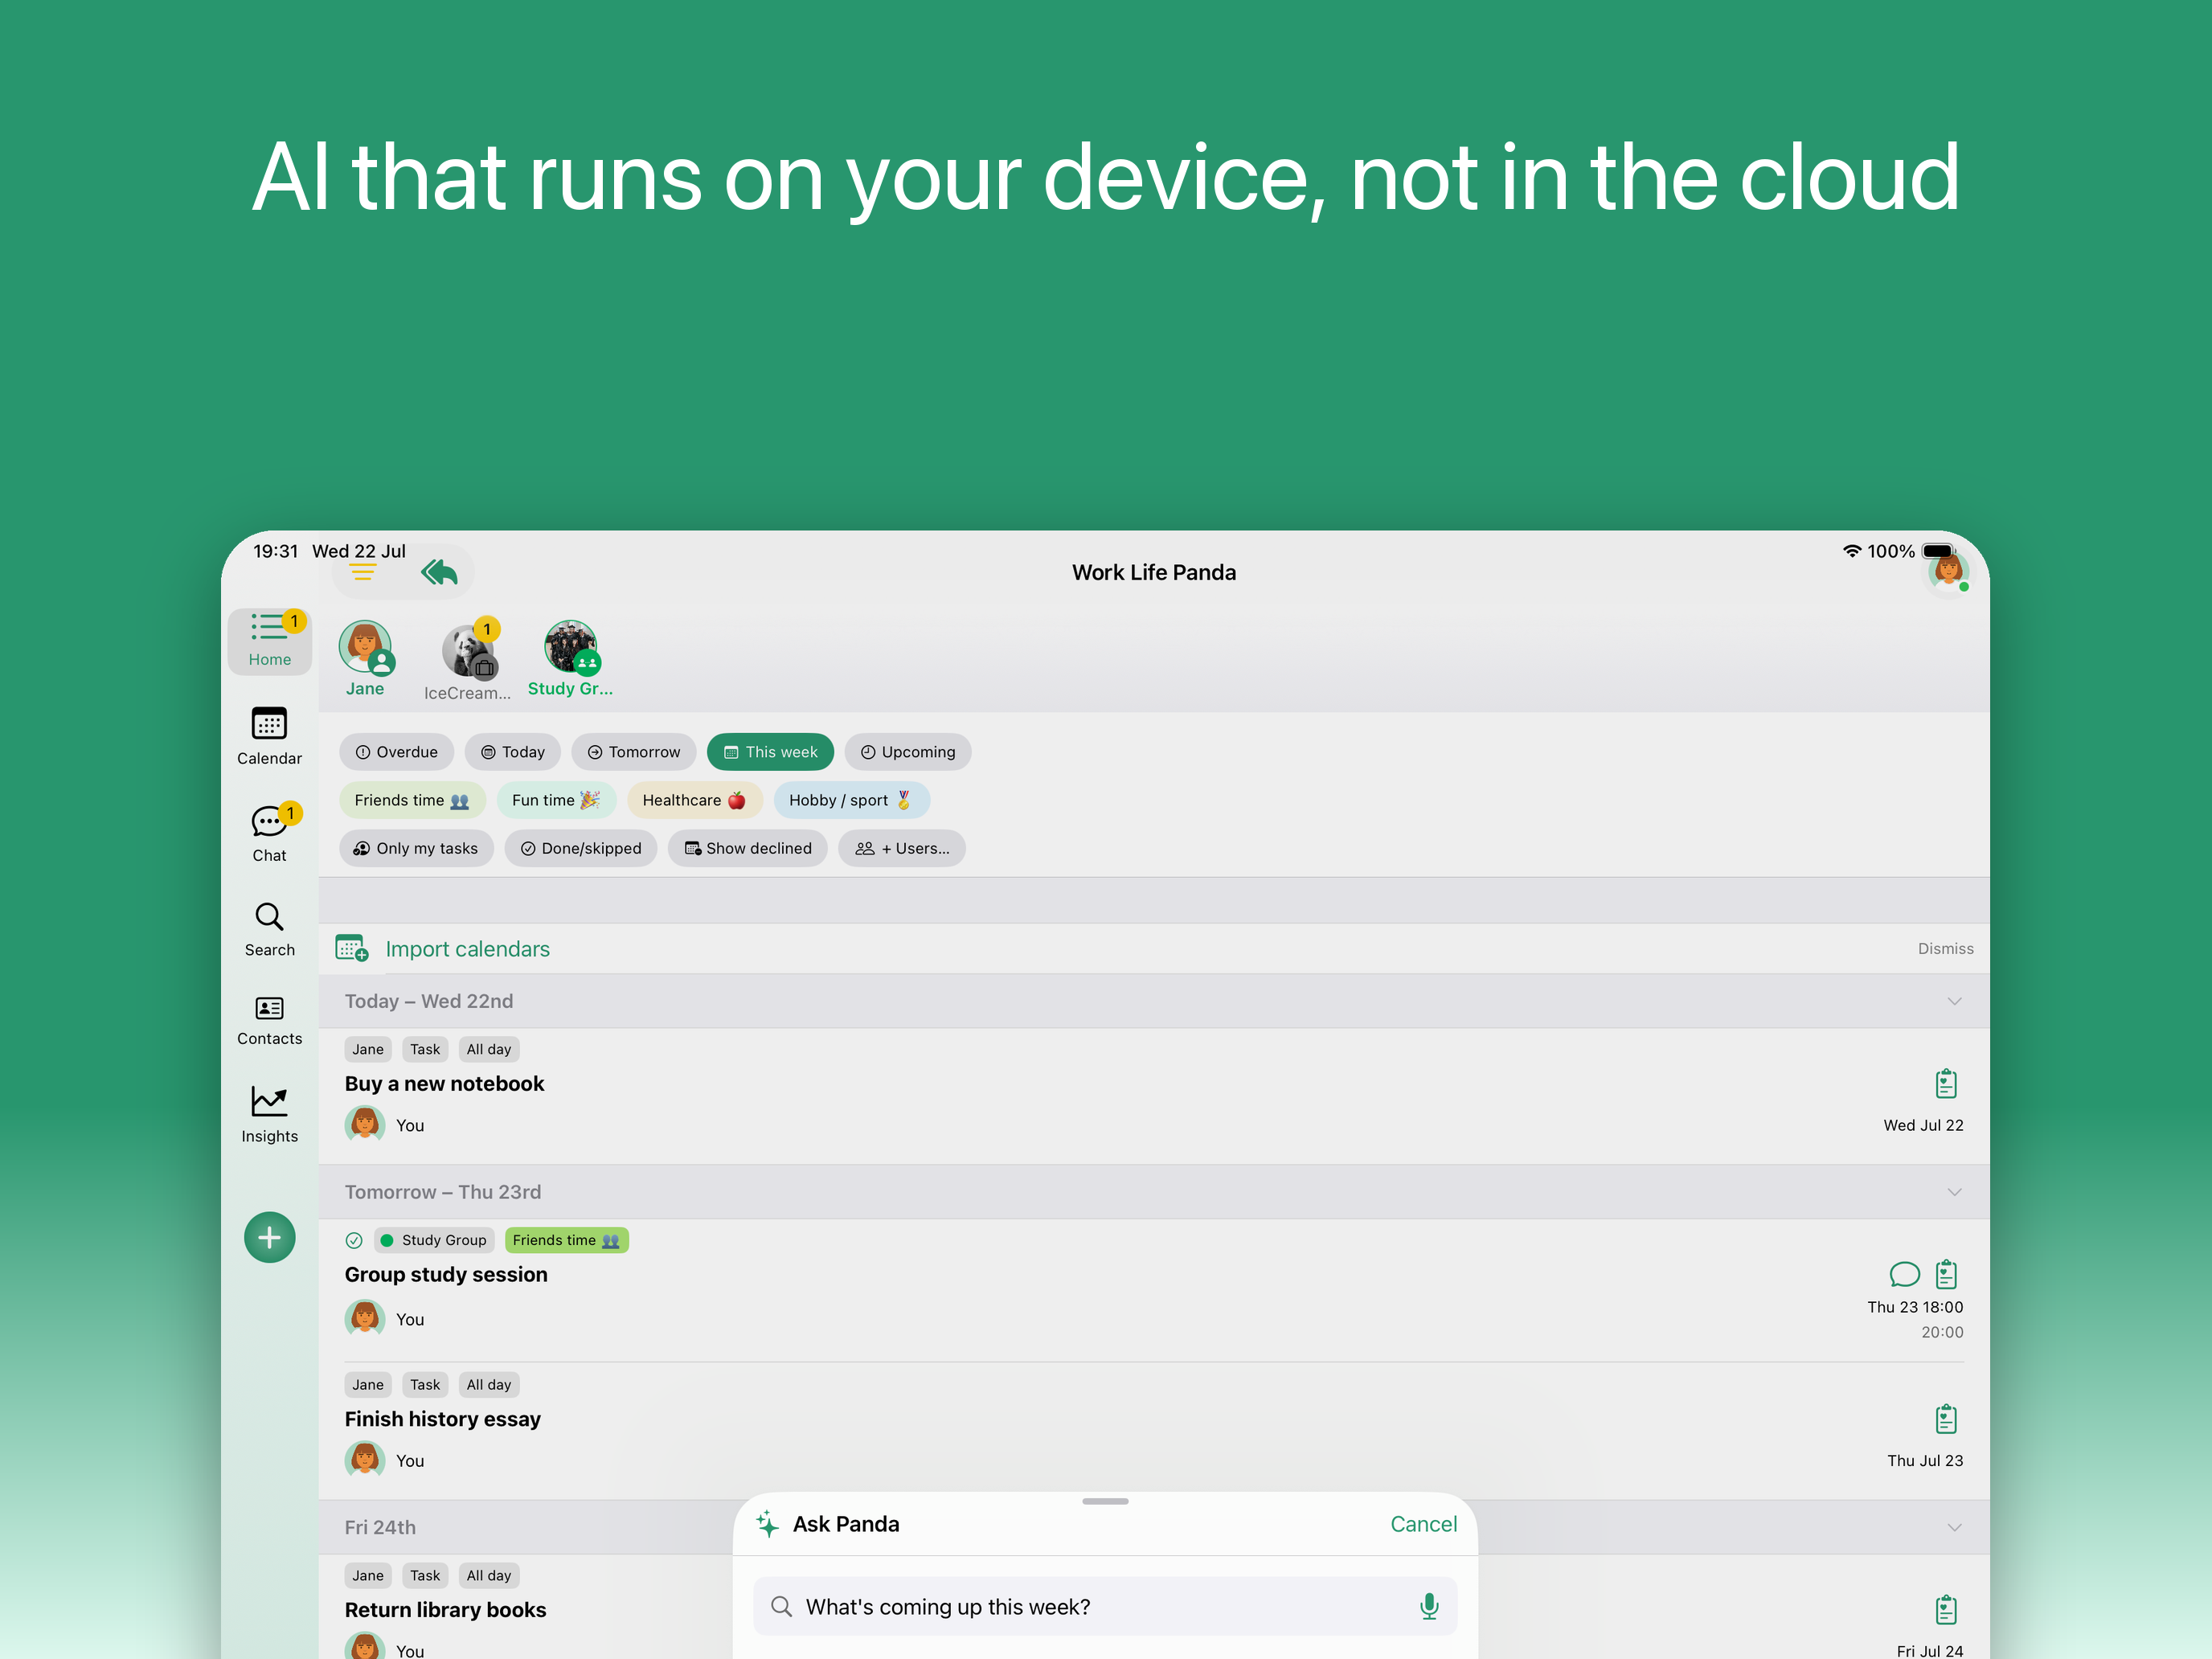Toggle the This week filter chip
Screen dimensions: 2212x1659
[x=770, y=752]
